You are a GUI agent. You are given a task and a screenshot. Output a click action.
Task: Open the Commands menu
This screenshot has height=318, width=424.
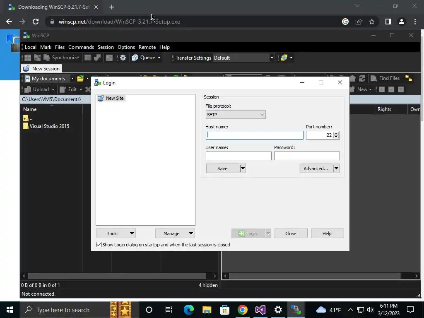tap(81, 47)
